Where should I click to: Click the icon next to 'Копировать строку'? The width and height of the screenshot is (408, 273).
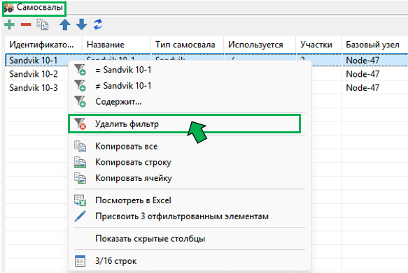click(80, 162)
